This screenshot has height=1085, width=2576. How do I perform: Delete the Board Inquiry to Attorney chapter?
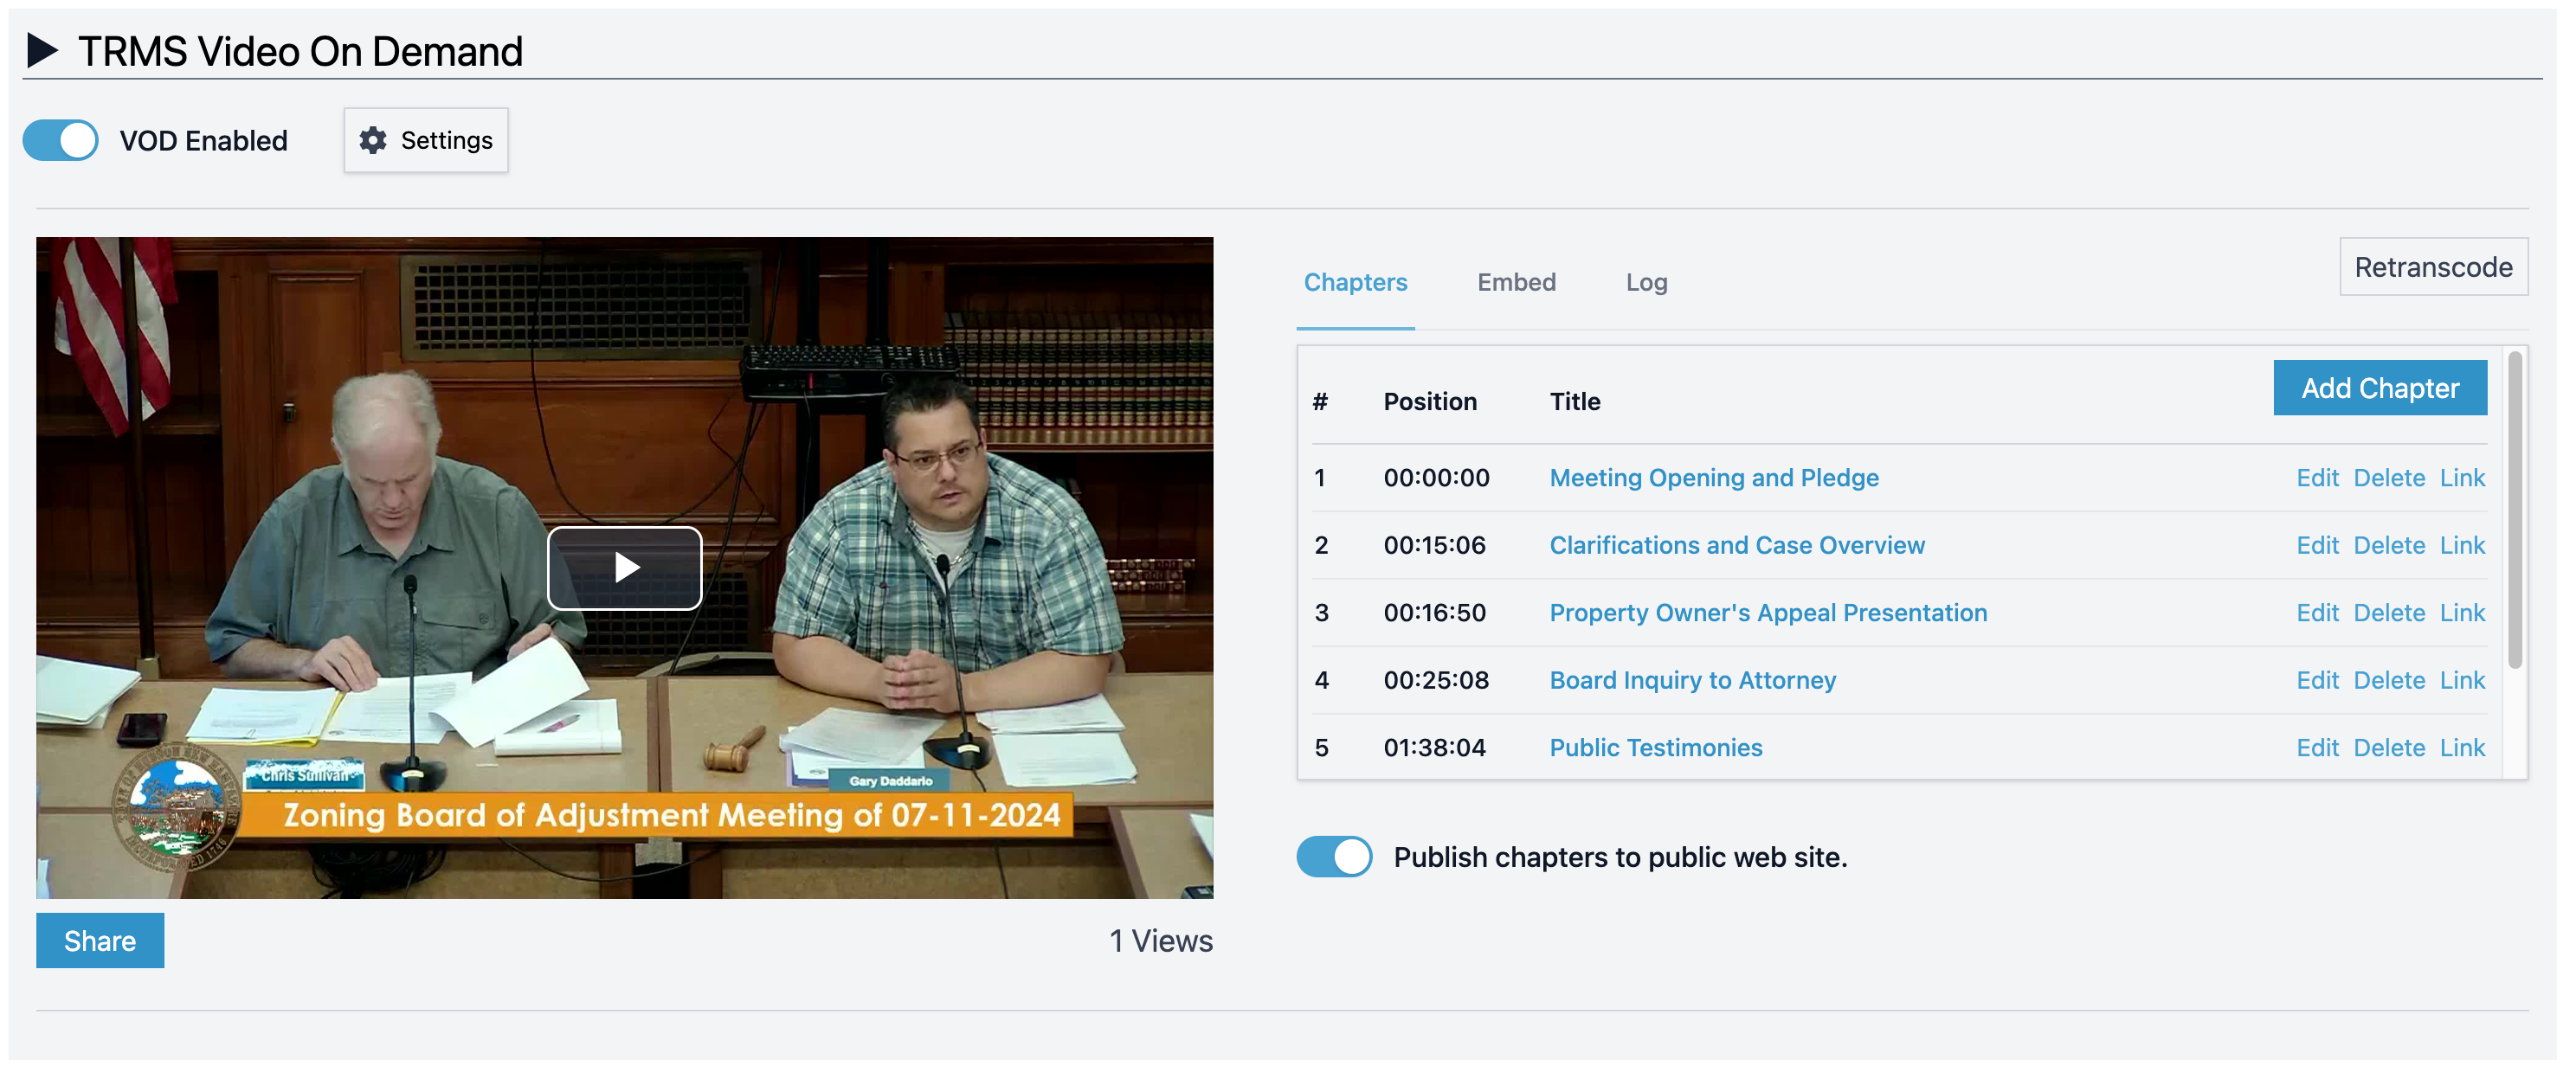(2388, 680)
